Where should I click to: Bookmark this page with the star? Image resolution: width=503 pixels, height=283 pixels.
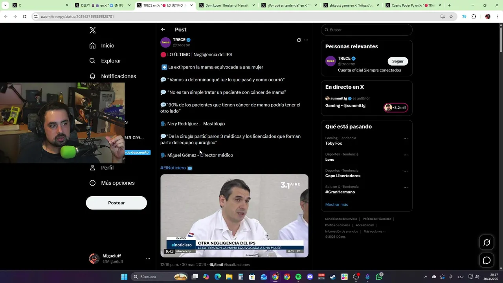(451, 17)
